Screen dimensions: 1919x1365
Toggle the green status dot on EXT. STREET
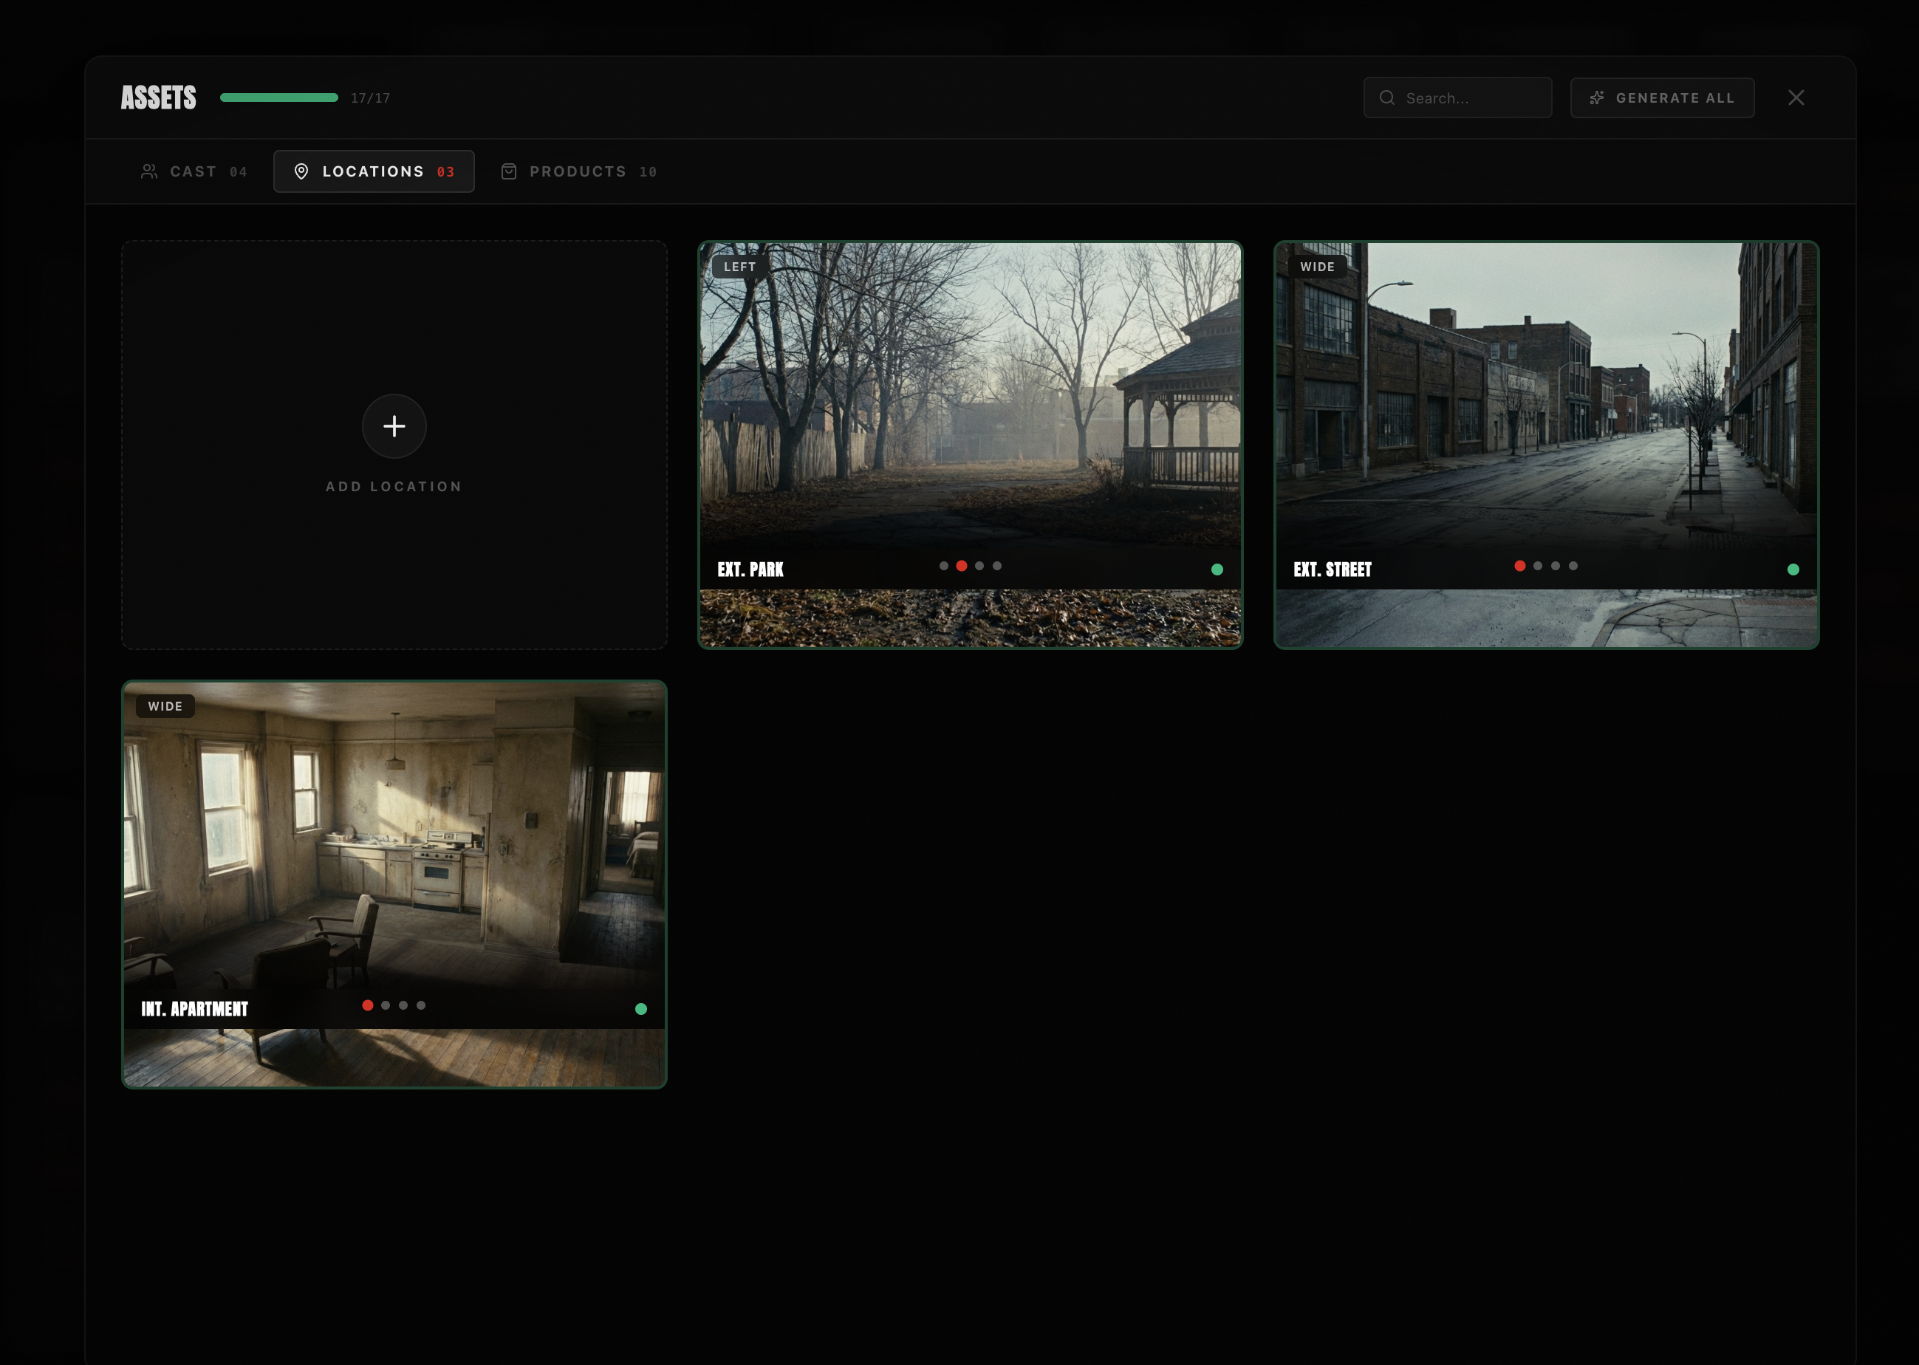[x=1793, y=569]
